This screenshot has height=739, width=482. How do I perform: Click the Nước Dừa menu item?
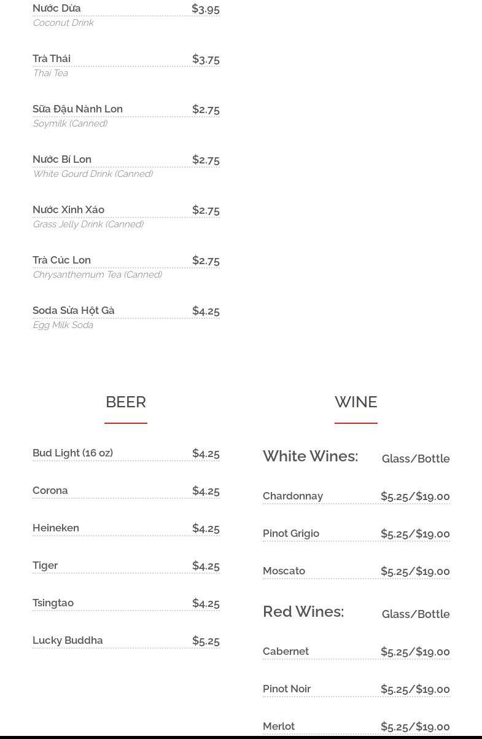[56, 9]
